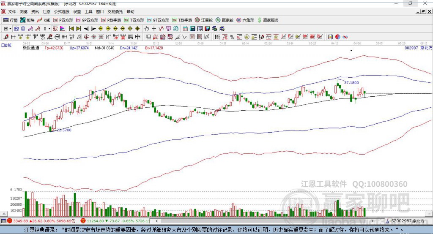Click the 002987 京北方 stock label
This screenshot has width=433, height=234.
pyautogui.click(x=418, y=48)
